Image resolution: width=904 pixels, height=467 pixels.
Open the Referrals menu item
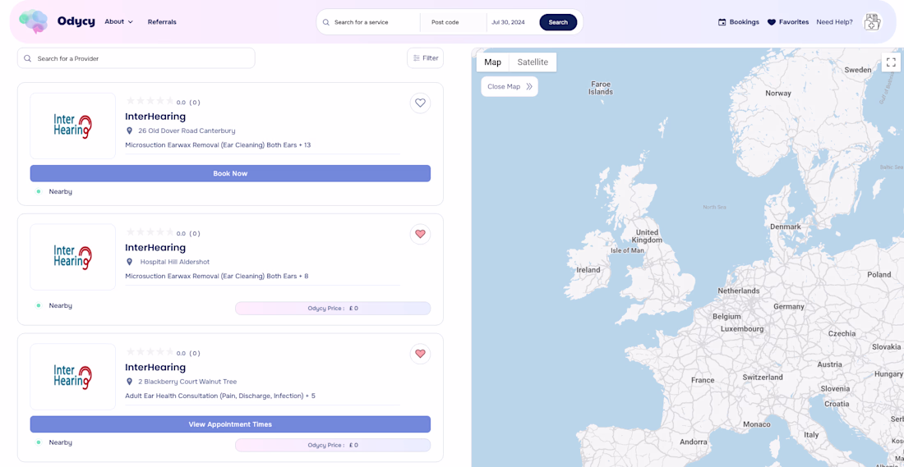162,22
